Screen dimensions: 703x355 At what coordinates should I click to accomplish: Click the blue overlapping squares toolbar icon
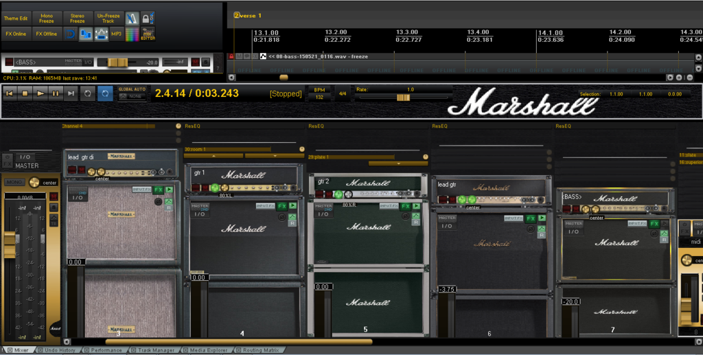pyautogui.click(x=86, y=34)
